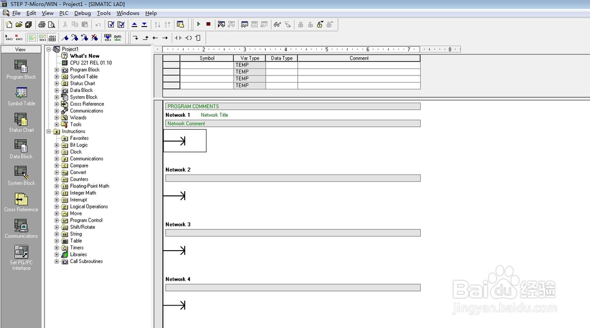Open Status Chart in View bar
This screenshot has height=328, width=590.
pyautogui.click(x=21, y=123)
